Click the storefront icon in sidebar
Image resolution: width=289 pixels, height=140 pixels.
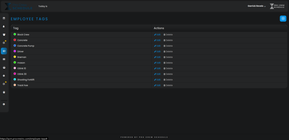4,67
